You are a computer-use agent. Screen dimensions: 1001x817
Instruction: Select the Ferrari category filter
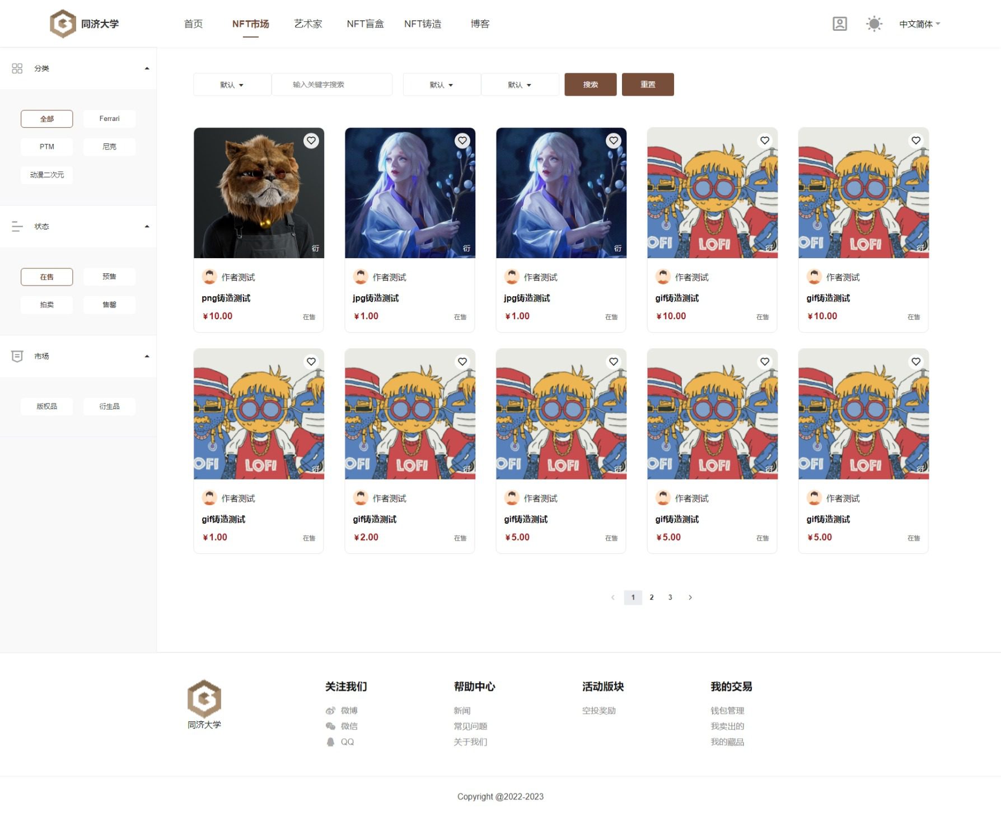coord(109,119)
